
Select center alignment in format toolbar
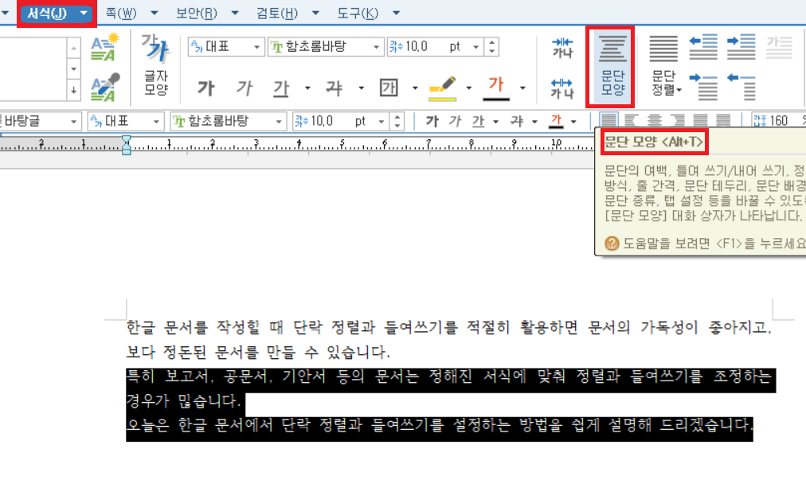pos(655,121)
